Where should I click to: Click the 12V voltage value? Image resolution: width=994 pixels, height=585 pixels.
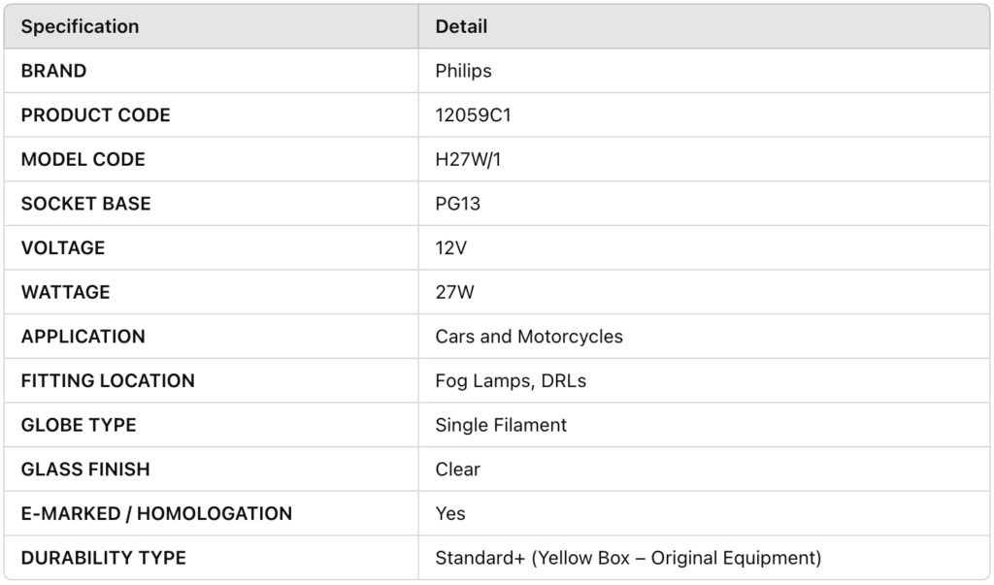tap(450, 248)
